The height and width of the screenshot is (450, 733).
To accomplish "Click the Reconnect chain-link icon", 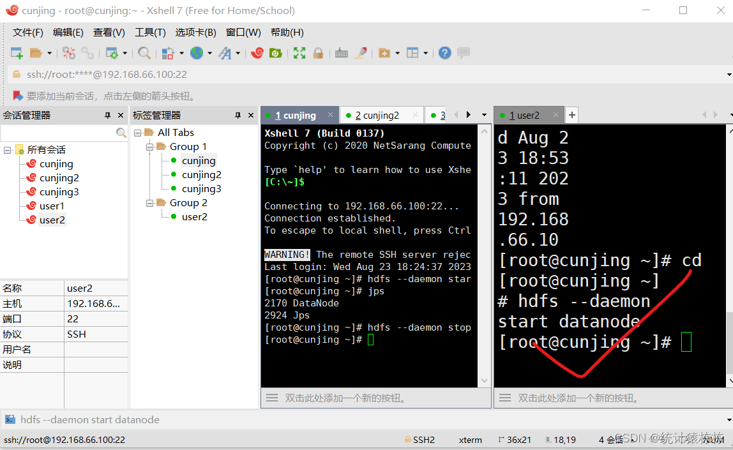I will point(87,53).
